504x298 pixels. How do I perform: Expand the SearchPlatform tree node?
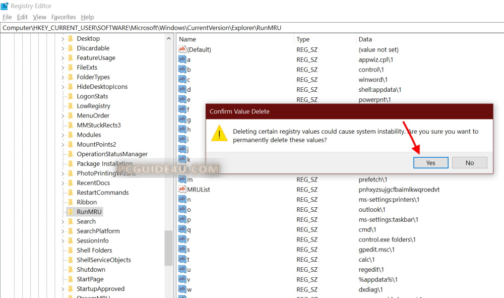[63, 231]
